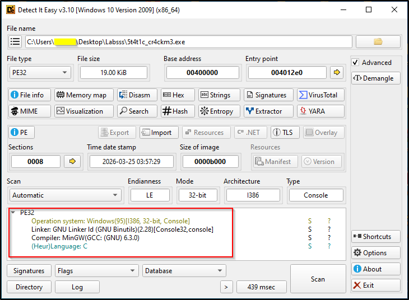This screenshot has width=409, height=300.
Task: Open the recent files list icon
Action: (15, 42)
